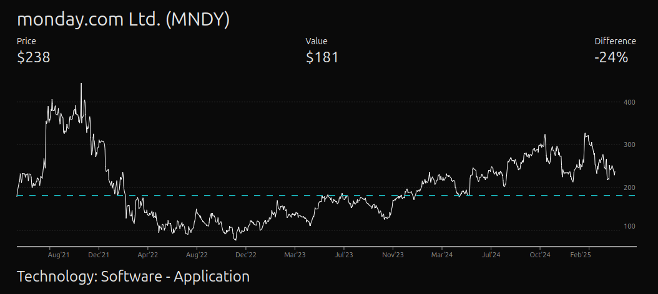Select the 200 y-axis label
The width and height of the screenshot is (658, 294).
629,187
